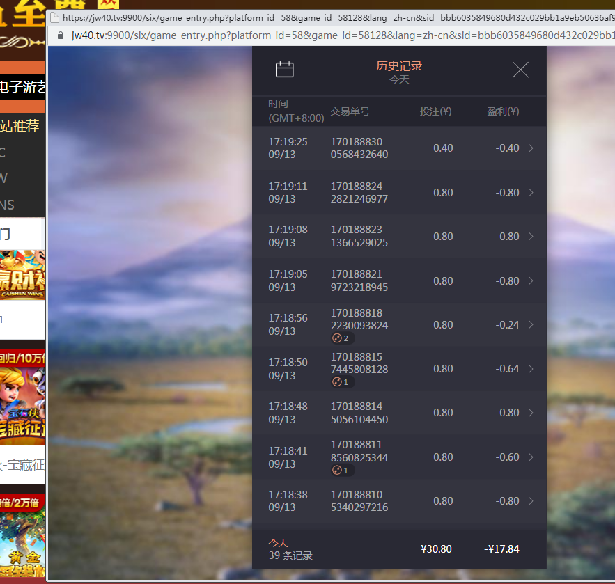
Task: Click the free-spin badge showing 2
Action: 343,338
